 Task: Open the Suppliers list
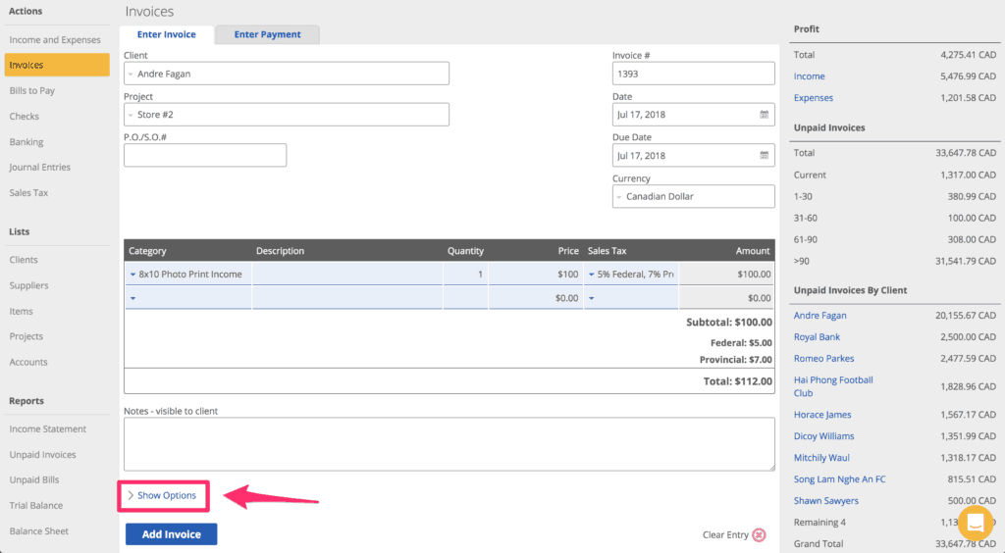28,285
